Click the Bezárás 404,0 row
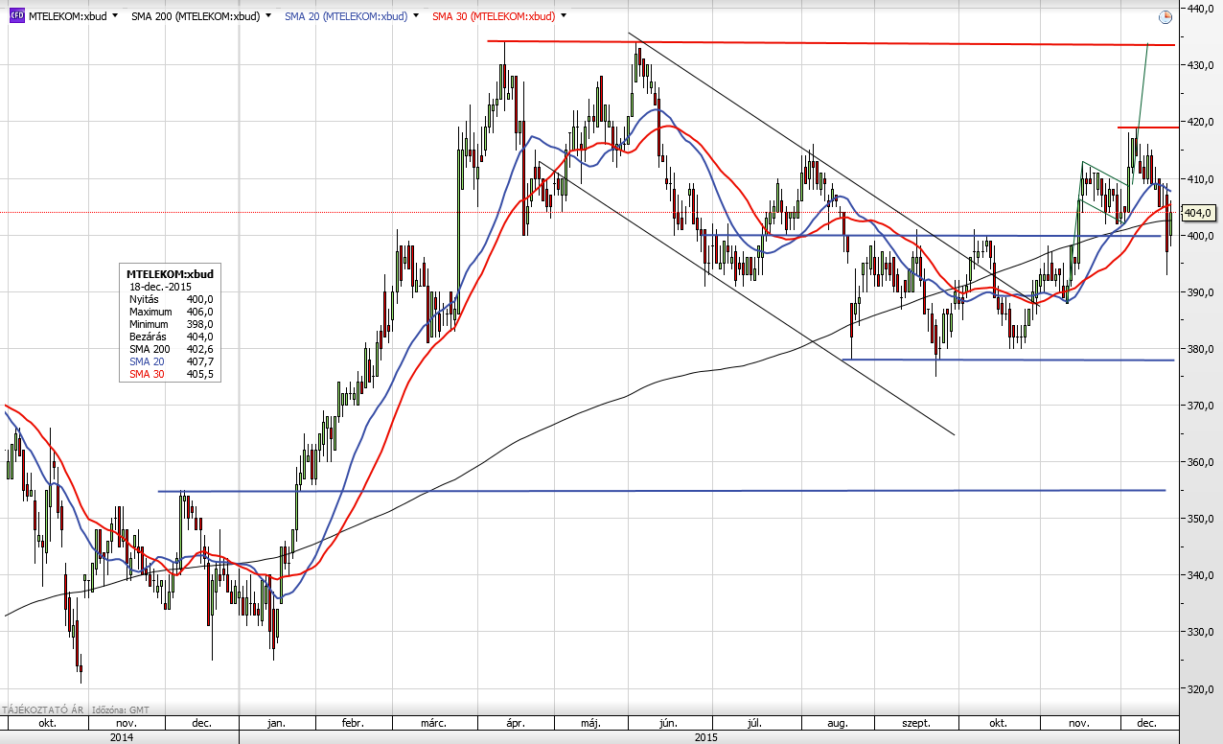The width and height of the screenshot is (1223, 744). click(171, 337)
